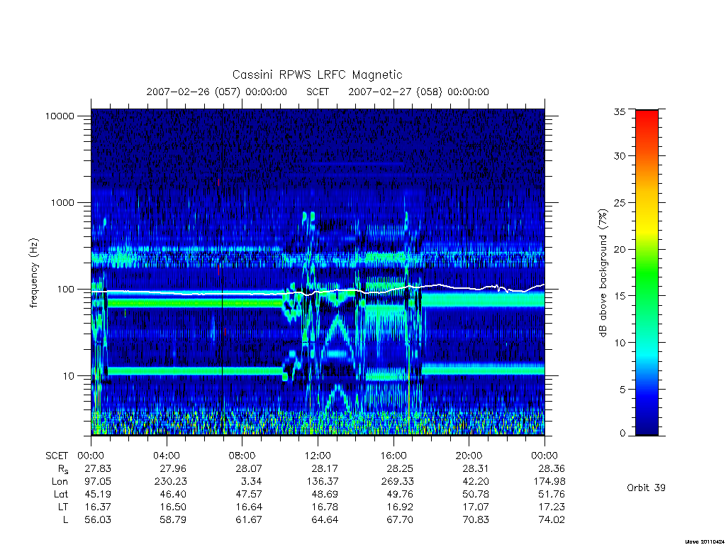
Task: Click the "Lon" row label
Action: [60, 482]
